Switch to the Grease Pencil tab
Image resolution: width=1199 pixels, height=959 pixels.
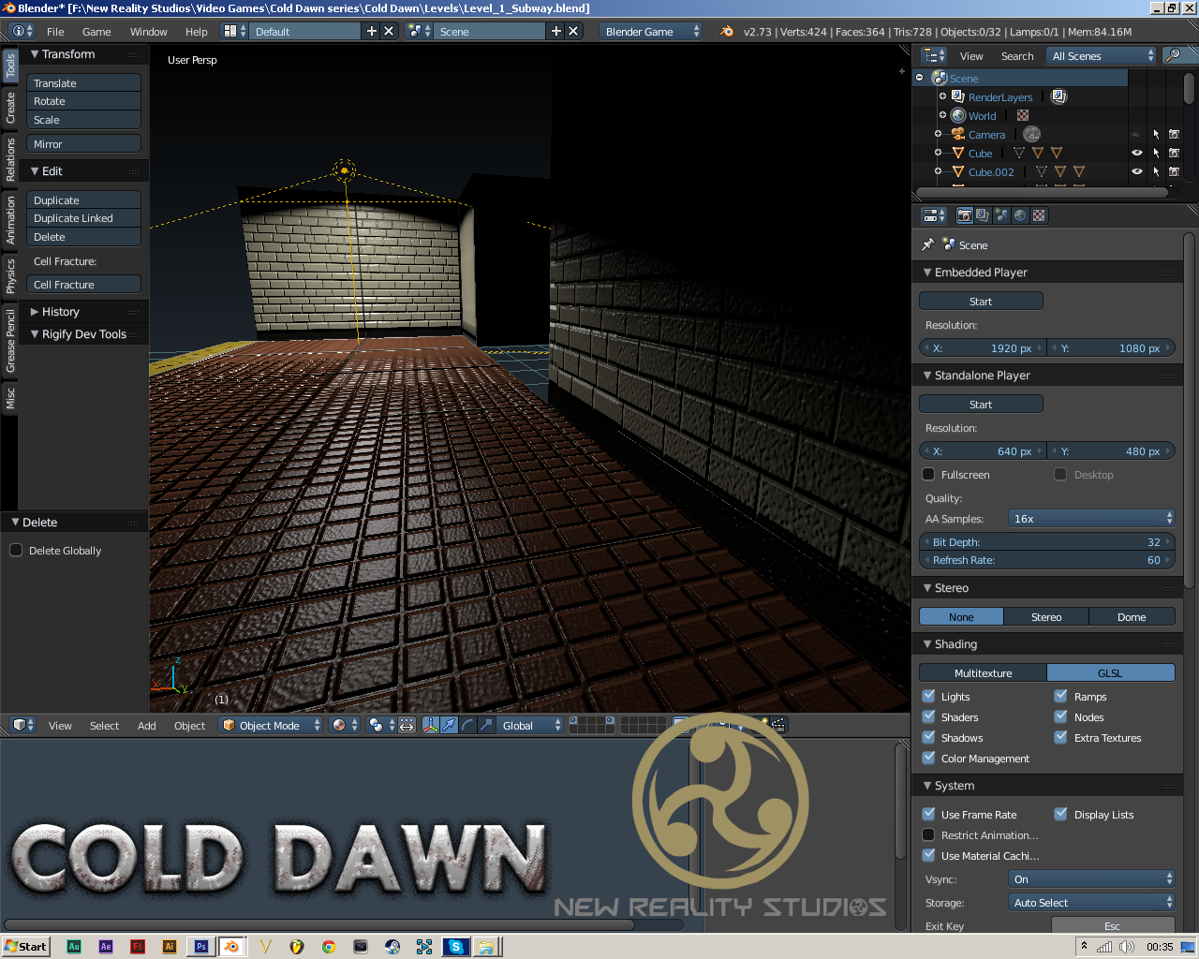click(10, 339)
